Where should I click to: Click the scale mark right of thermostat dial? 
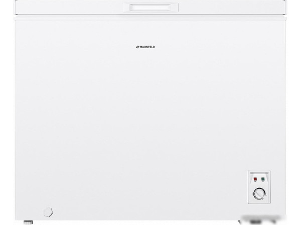266,194
